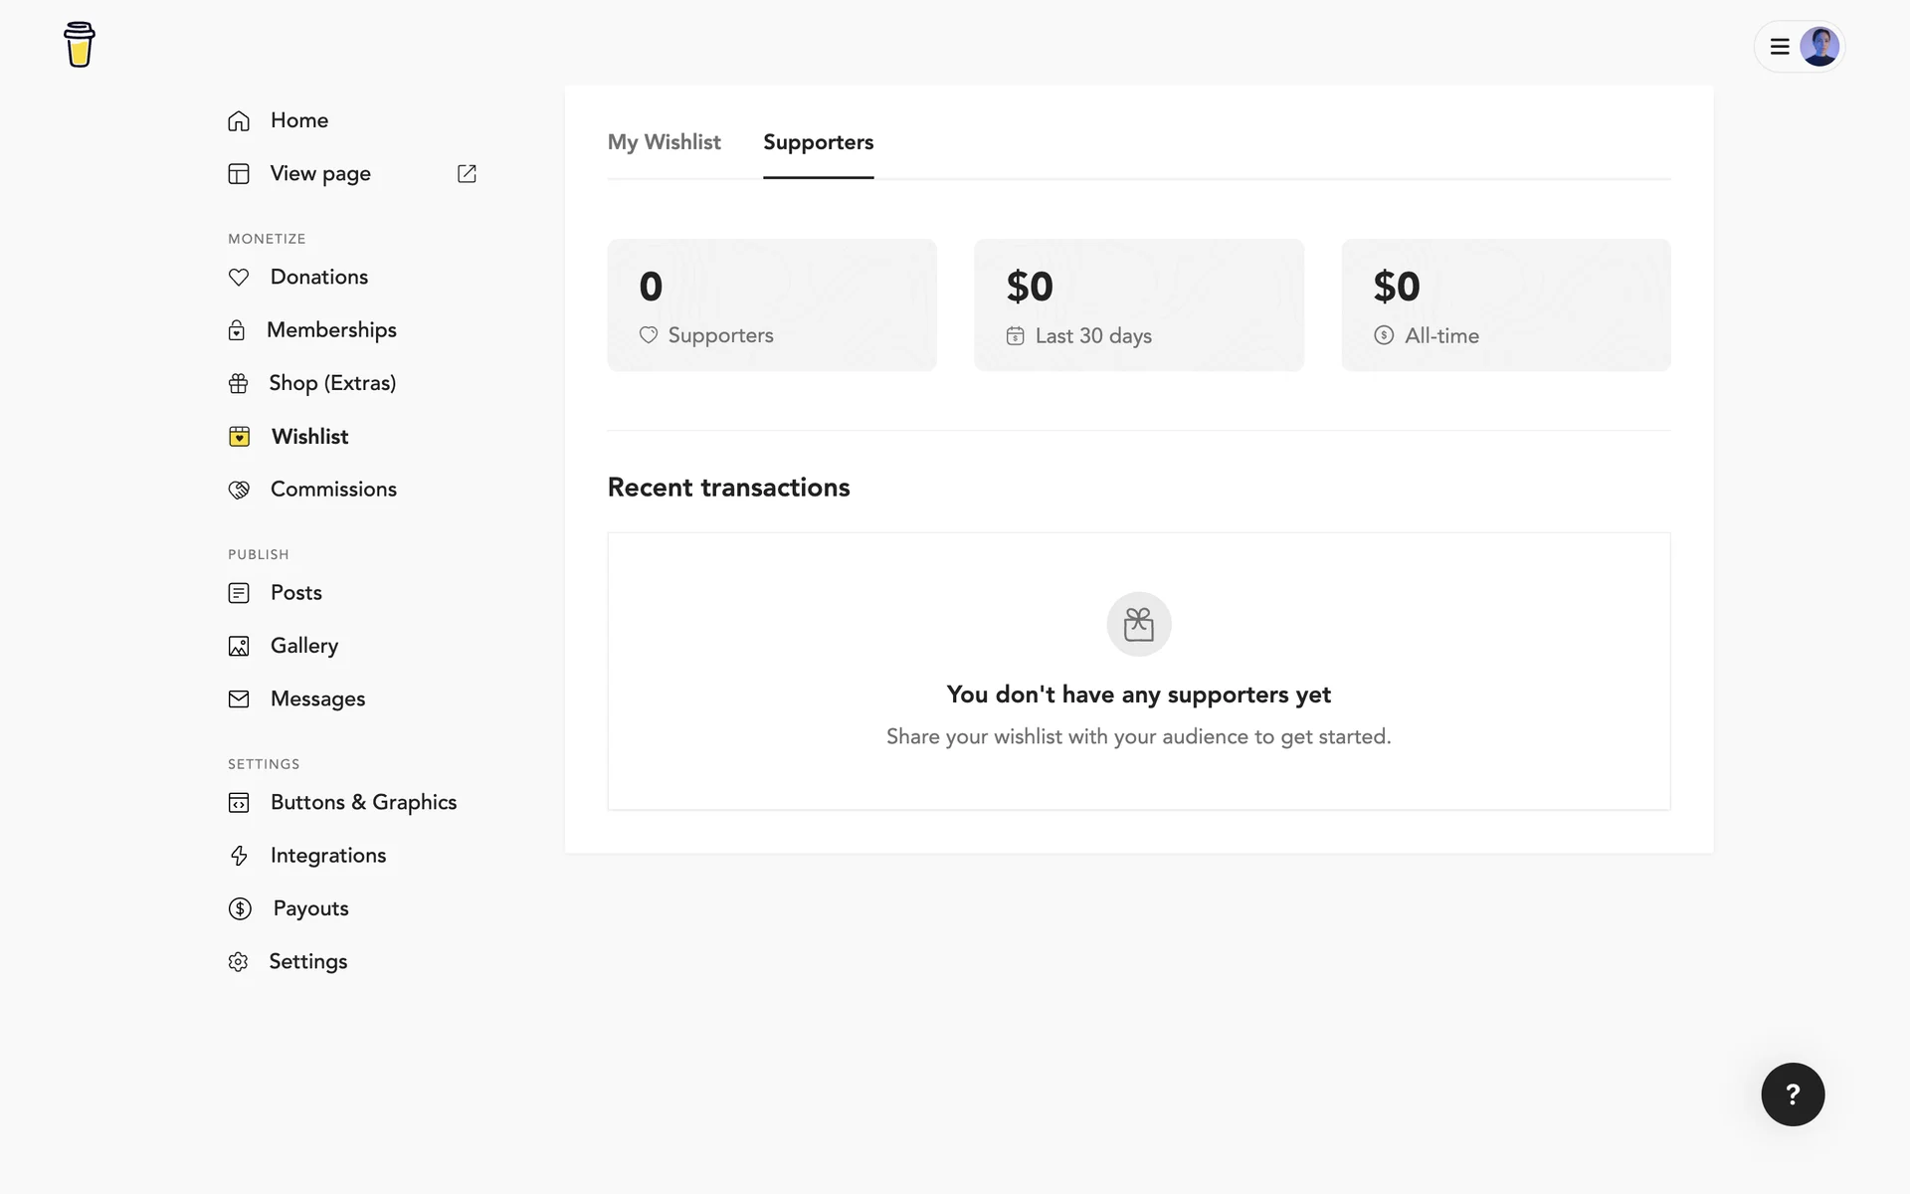The width and height of the screenshot is (1910, 1194).
Task: Click the Buy Me a Coffee cup logo
Action: tap(80, 45)
